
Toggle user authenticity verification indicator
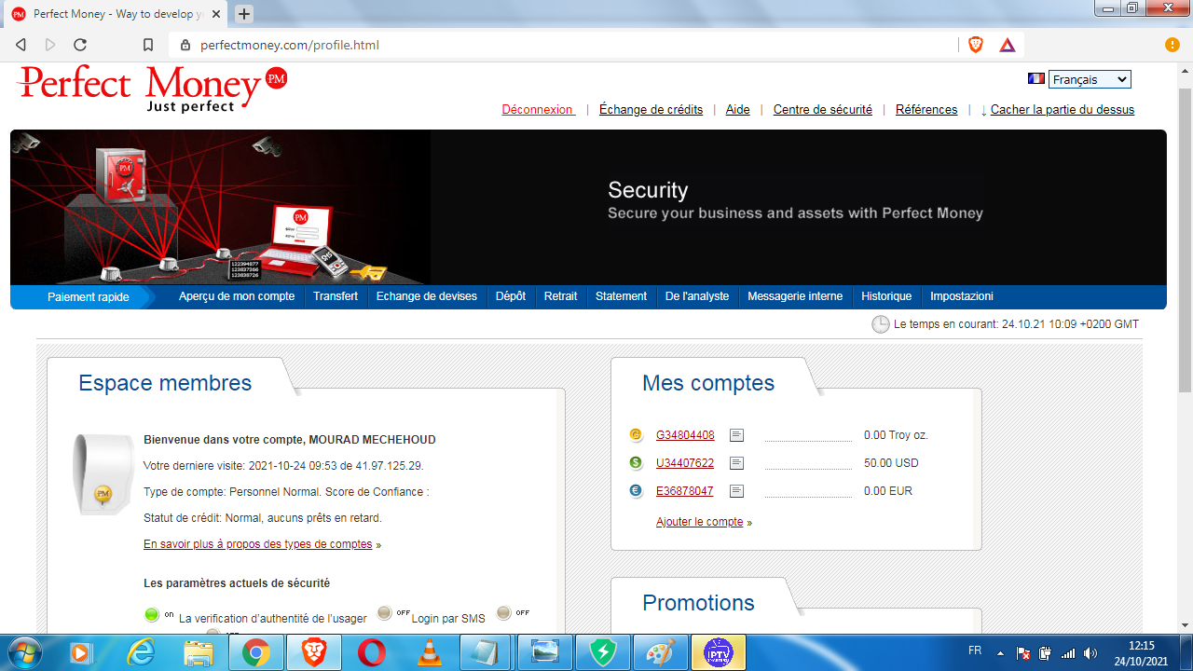[151, 614]
